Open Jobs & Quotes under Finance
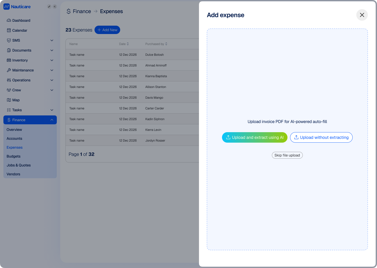 coord(19,165)
